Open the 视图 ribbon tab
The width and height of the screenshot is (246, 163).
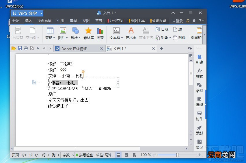coord(86,21)
